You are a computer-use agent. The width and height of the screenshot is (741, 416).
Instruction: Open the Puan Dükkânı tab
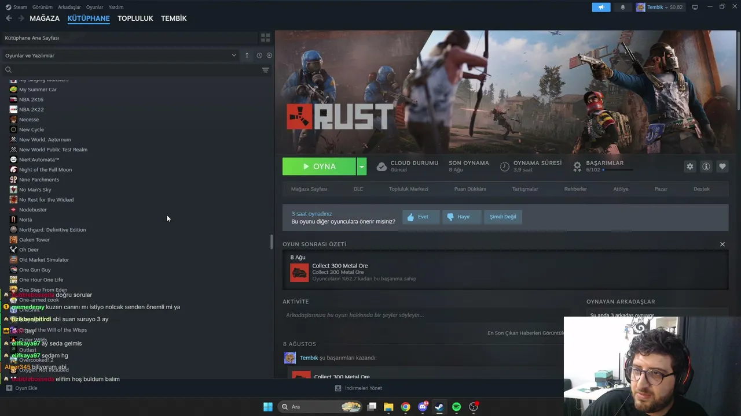[x=470, y=189]
